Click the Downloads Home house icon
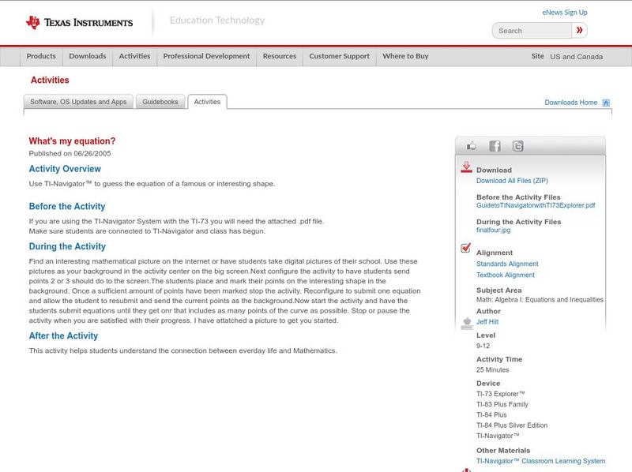Screen dimensions: 632x472 tap(606, 103)
